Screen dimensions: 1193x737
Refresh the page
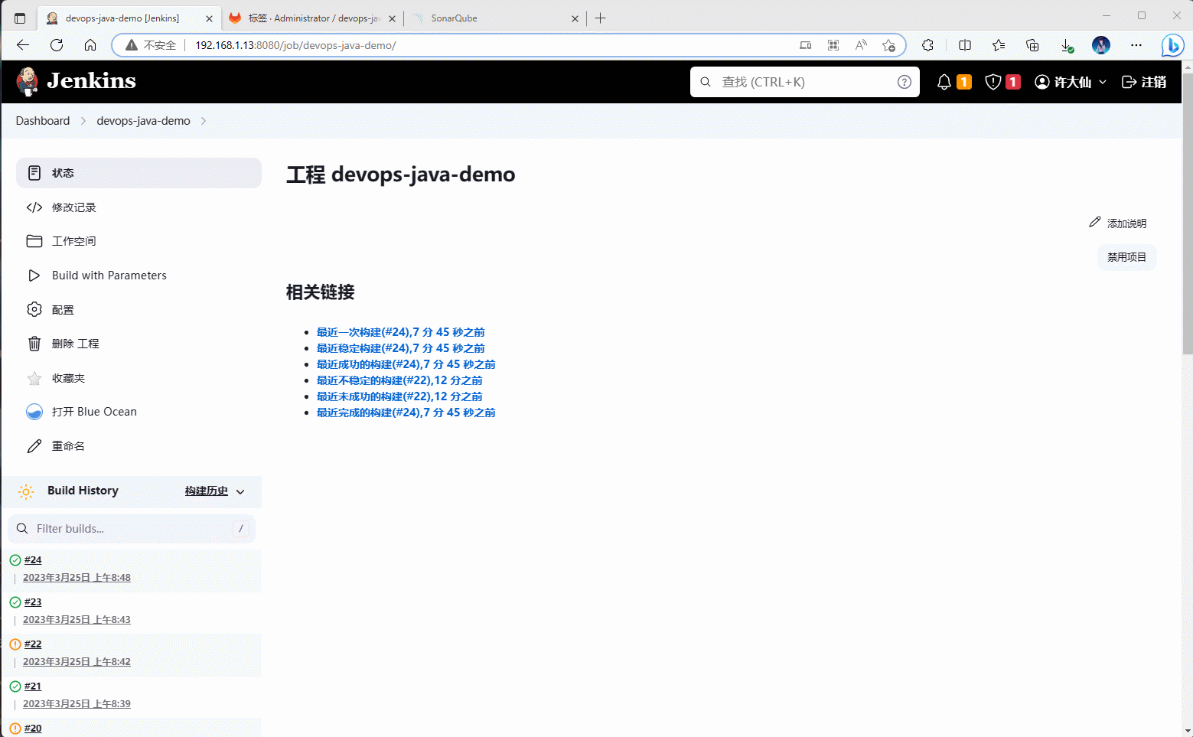[57, 45]
